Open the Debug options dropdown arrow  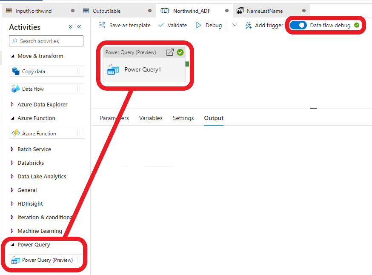[x=234, y=25]
